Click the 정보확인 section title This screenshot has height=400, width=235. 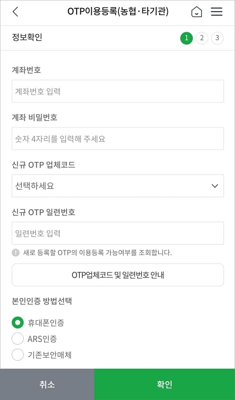point(27,38)
